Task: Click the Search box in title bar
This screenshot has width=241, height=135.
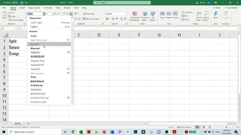Action: coord(122,3)
